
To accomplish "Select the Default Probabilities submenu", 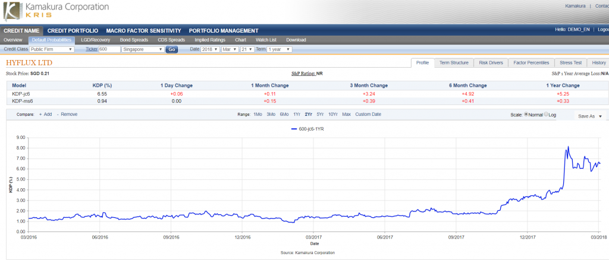I will point(52,40).
